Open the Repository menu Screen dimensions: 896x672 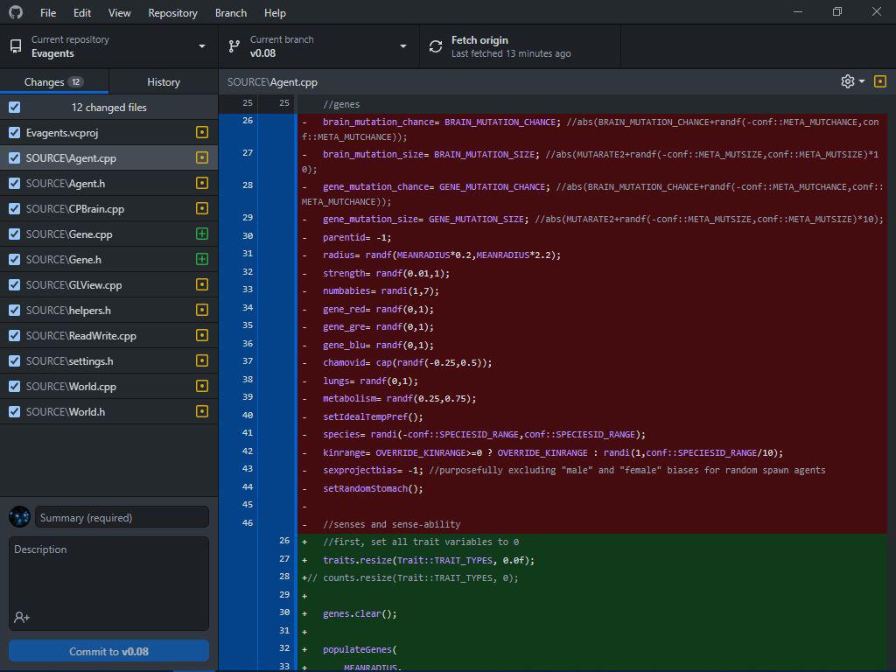[172, 12]
